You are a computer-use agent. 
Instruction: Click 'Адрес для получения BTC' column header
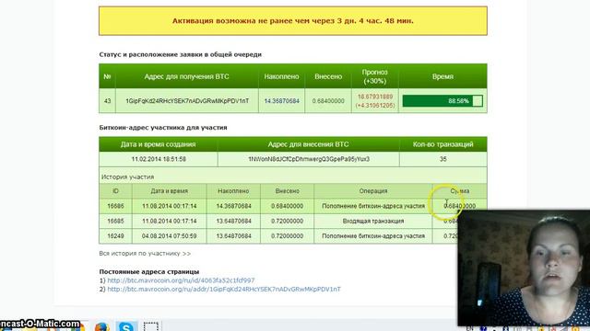coord(186,76)
